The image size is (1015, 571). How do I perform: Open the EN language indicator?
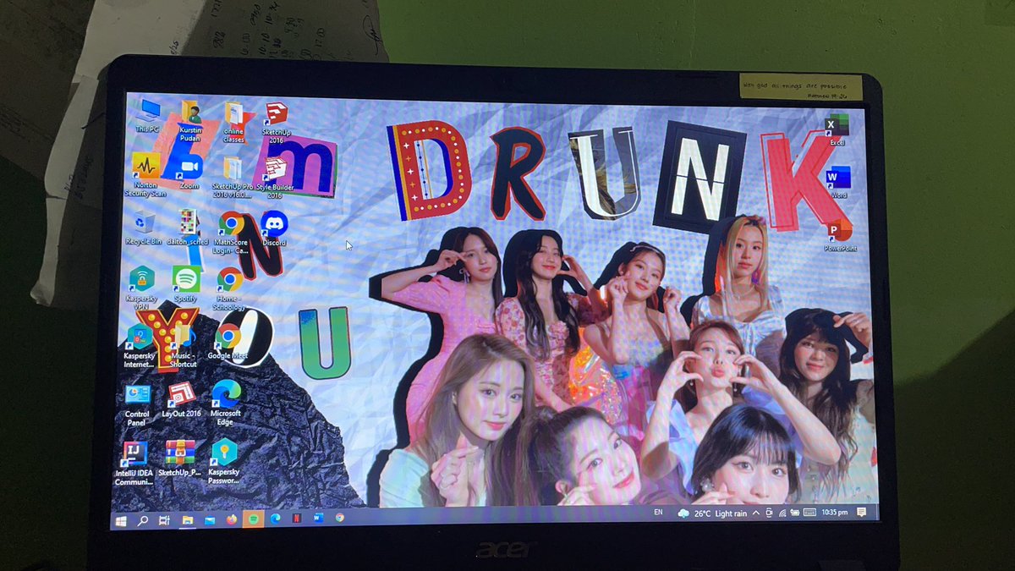click(x=658, y=513)
